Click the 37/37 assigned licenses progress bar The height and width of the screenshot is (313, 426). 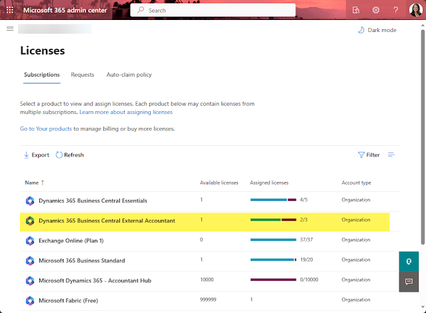point(273,240)
